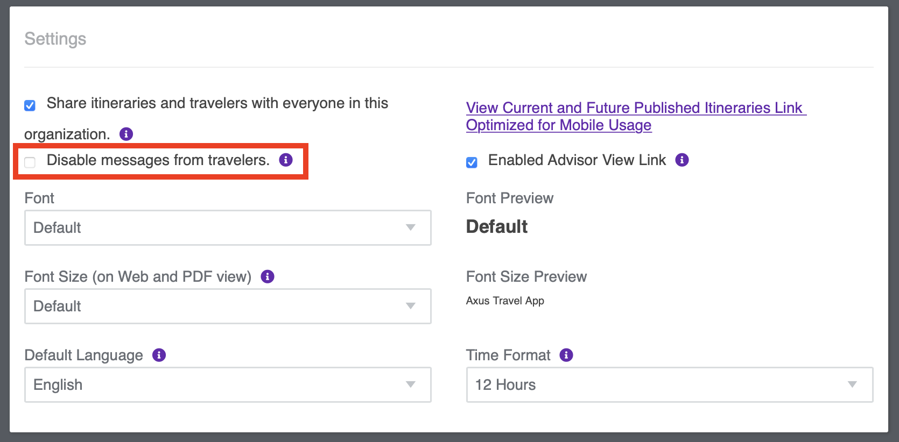Click info icon next to Disable messages from travelers
The image size is (899, 442).
coord(286,160)
